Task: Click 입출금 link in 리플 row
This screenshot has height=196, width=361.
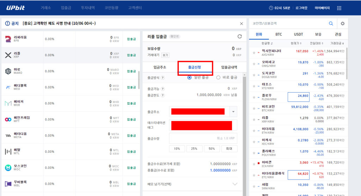Action: click(x=131, y=55)
